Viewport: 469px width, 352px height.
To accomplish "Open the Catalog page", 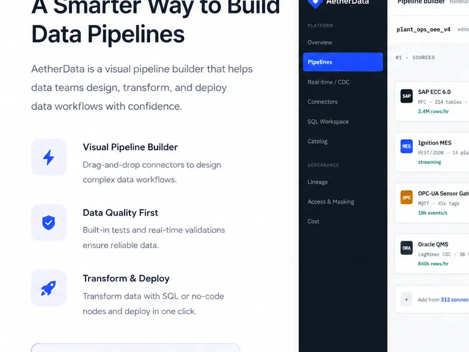I will click(x=343, y=141).
